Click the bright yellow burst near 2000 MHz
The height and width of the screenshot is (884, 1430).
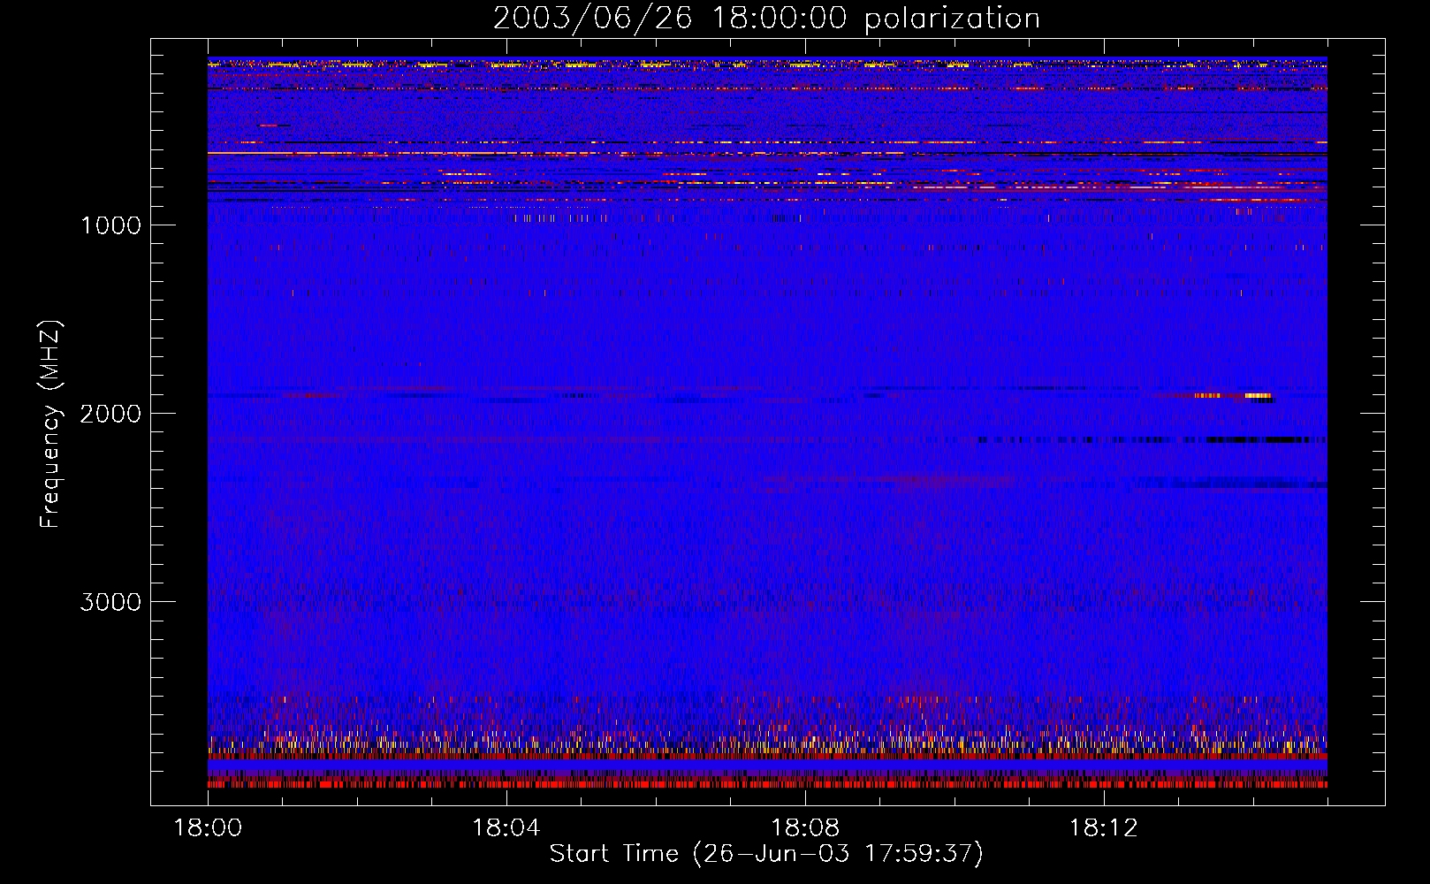(1257, 395)
